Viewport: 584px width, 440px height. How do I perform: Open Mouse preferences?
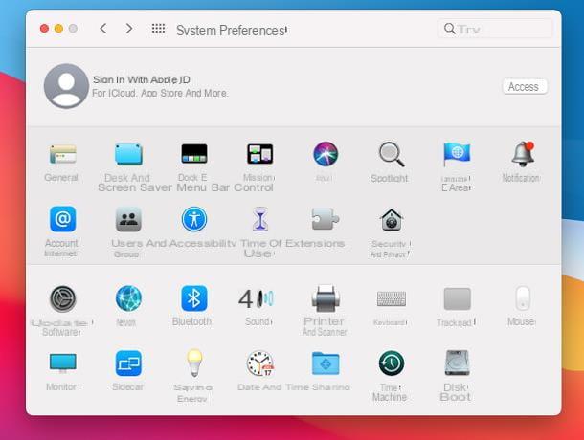point(523,298)
